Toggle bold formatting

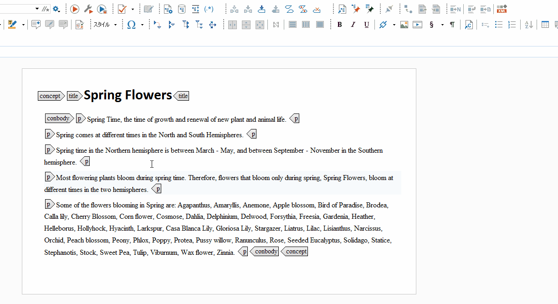339,25
